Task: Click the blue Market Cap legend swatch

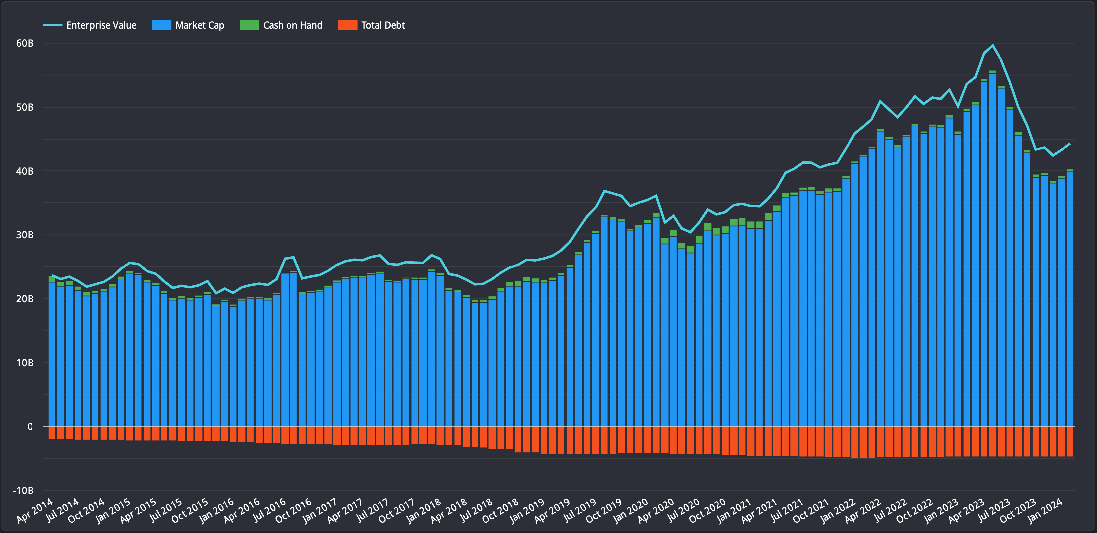Action: [x=161, y=25]
